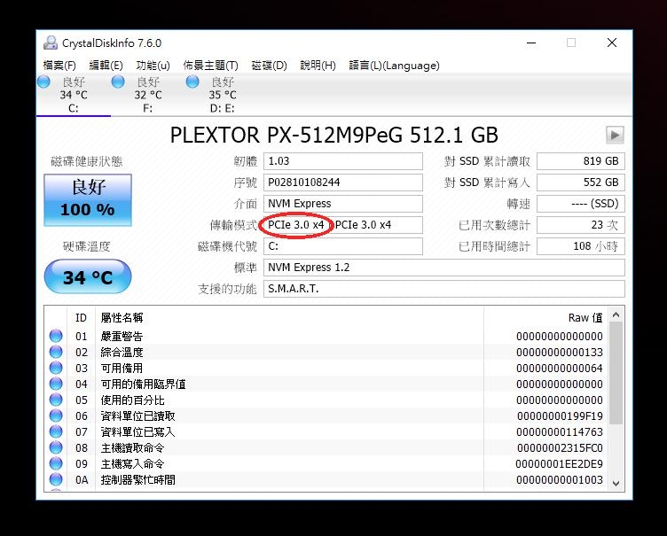Select row 控制器繁忙時間 in attribute list

pos(326,479)
